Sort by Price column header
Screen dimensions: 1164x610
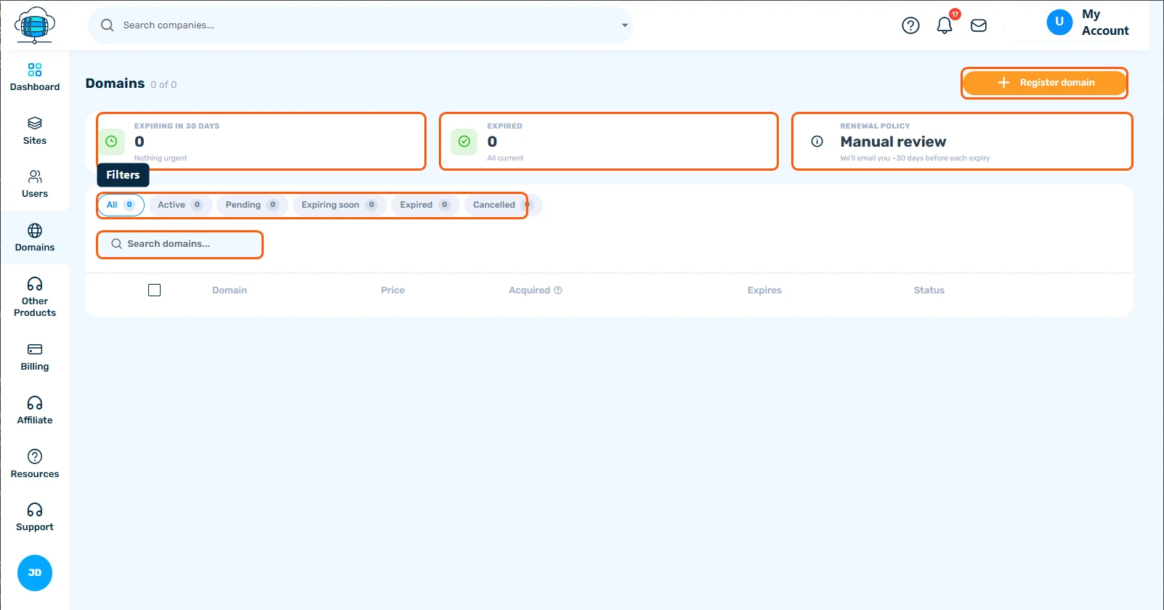(393, 290)
